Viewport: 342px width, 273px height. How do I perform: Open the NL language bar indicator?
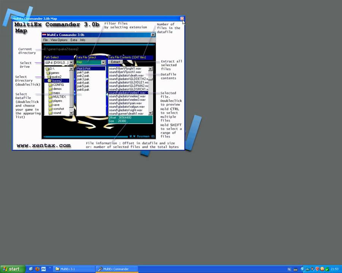(290, 269)
